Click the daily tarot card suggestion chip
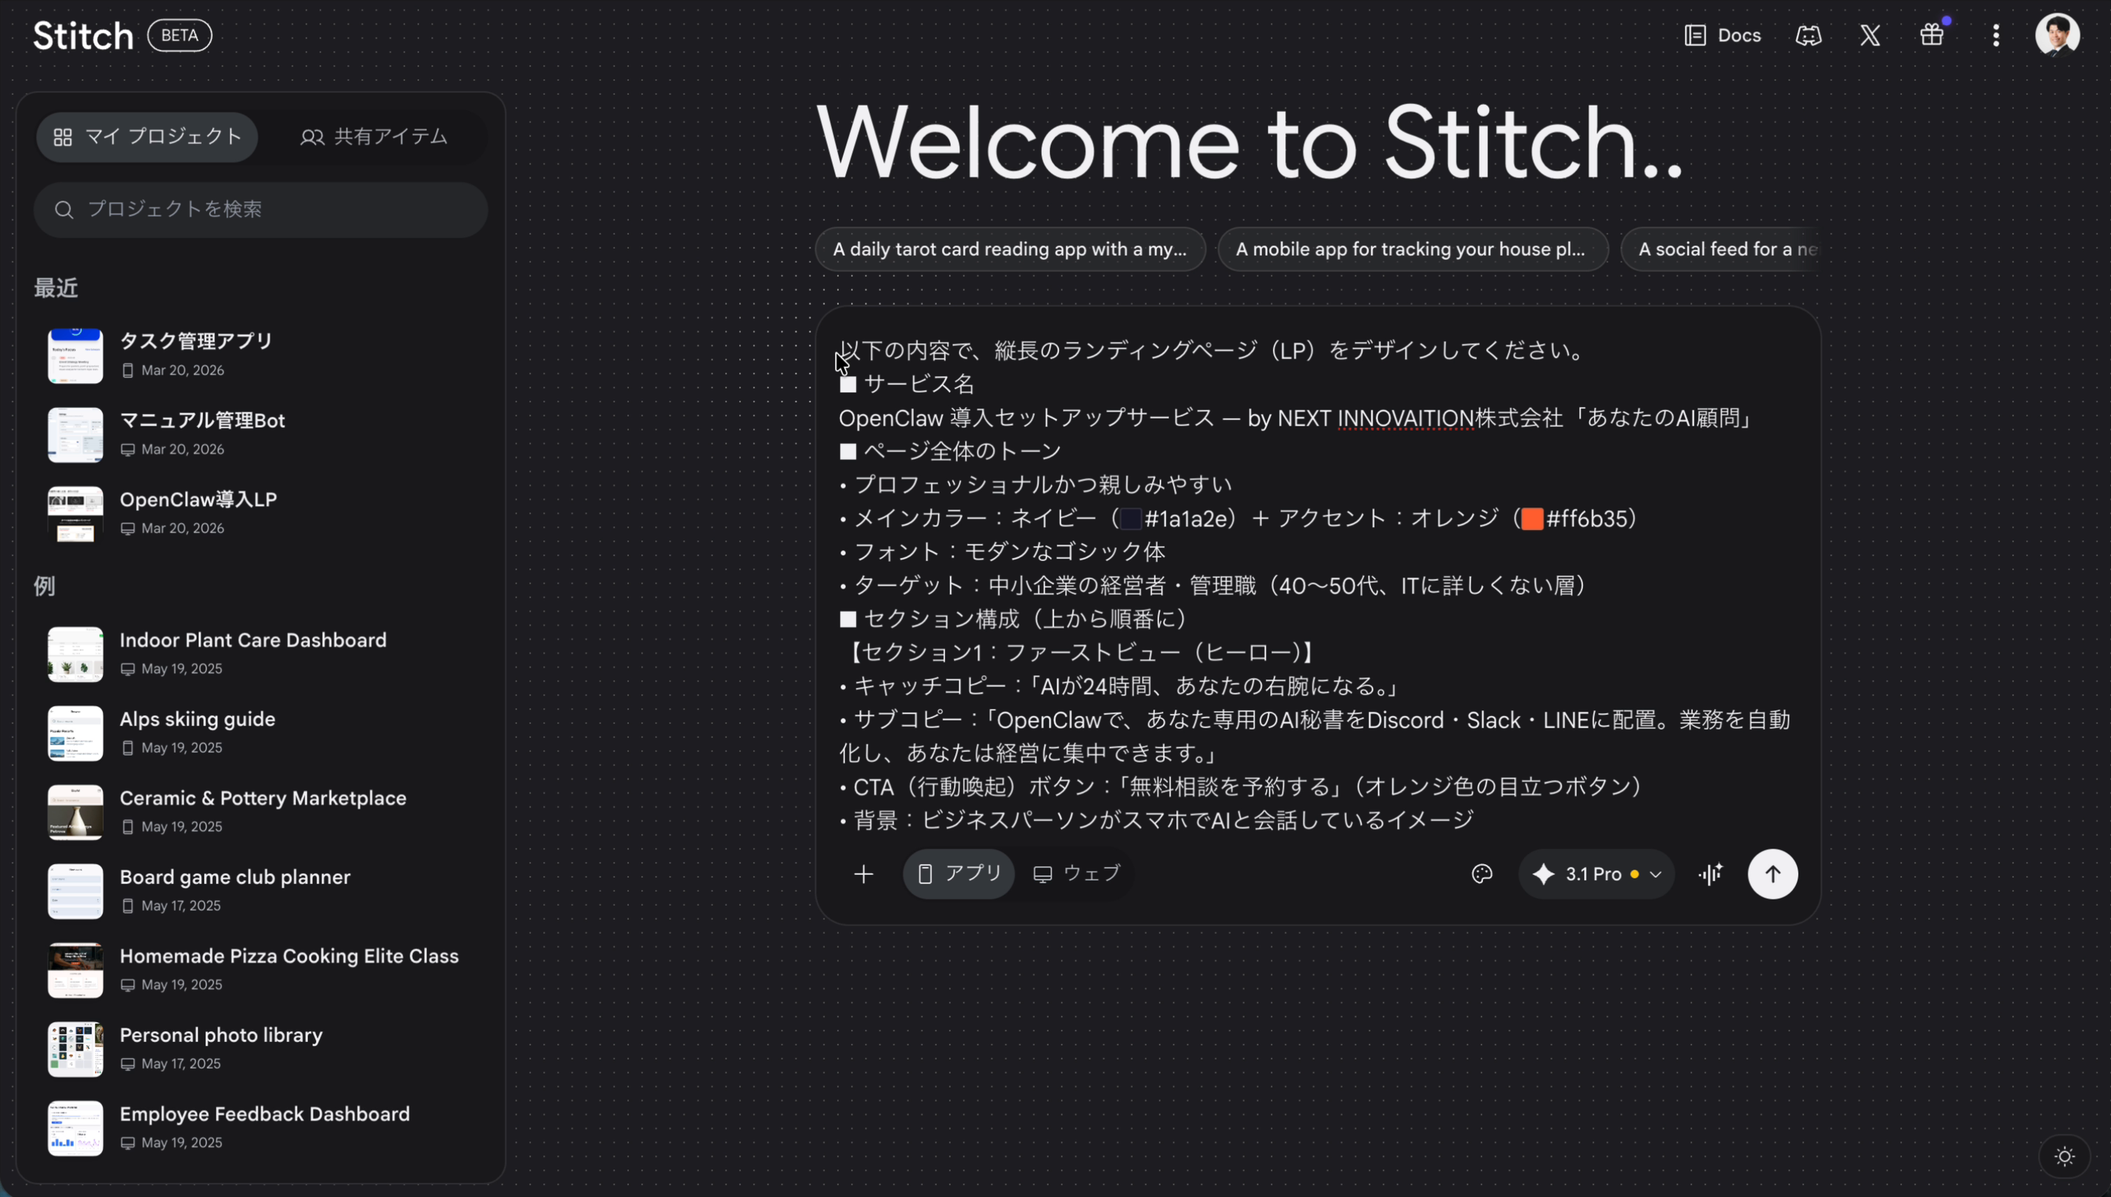Image resolution: width=2111 pixels, height=1197 pixels. 1010,248
